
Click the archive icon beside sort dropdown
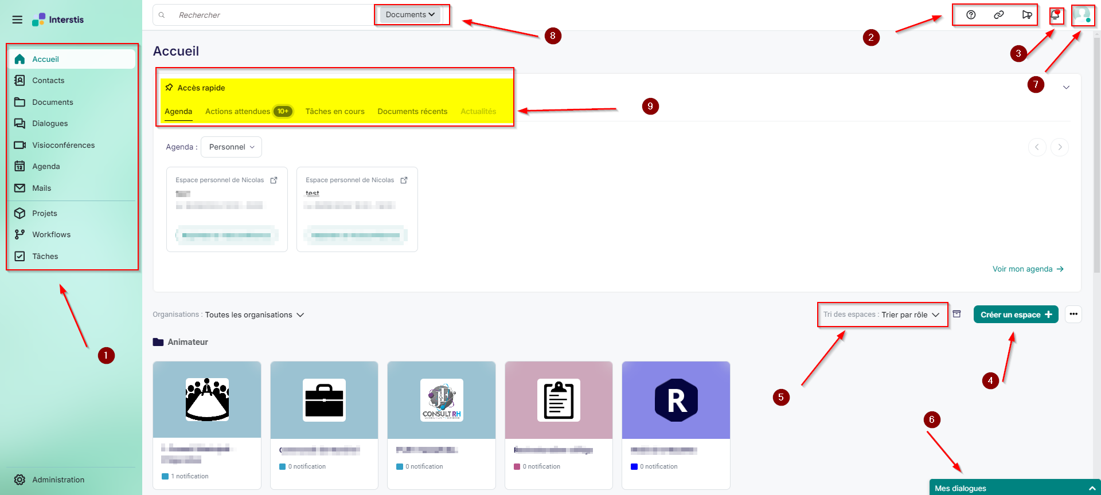point(956,314)
